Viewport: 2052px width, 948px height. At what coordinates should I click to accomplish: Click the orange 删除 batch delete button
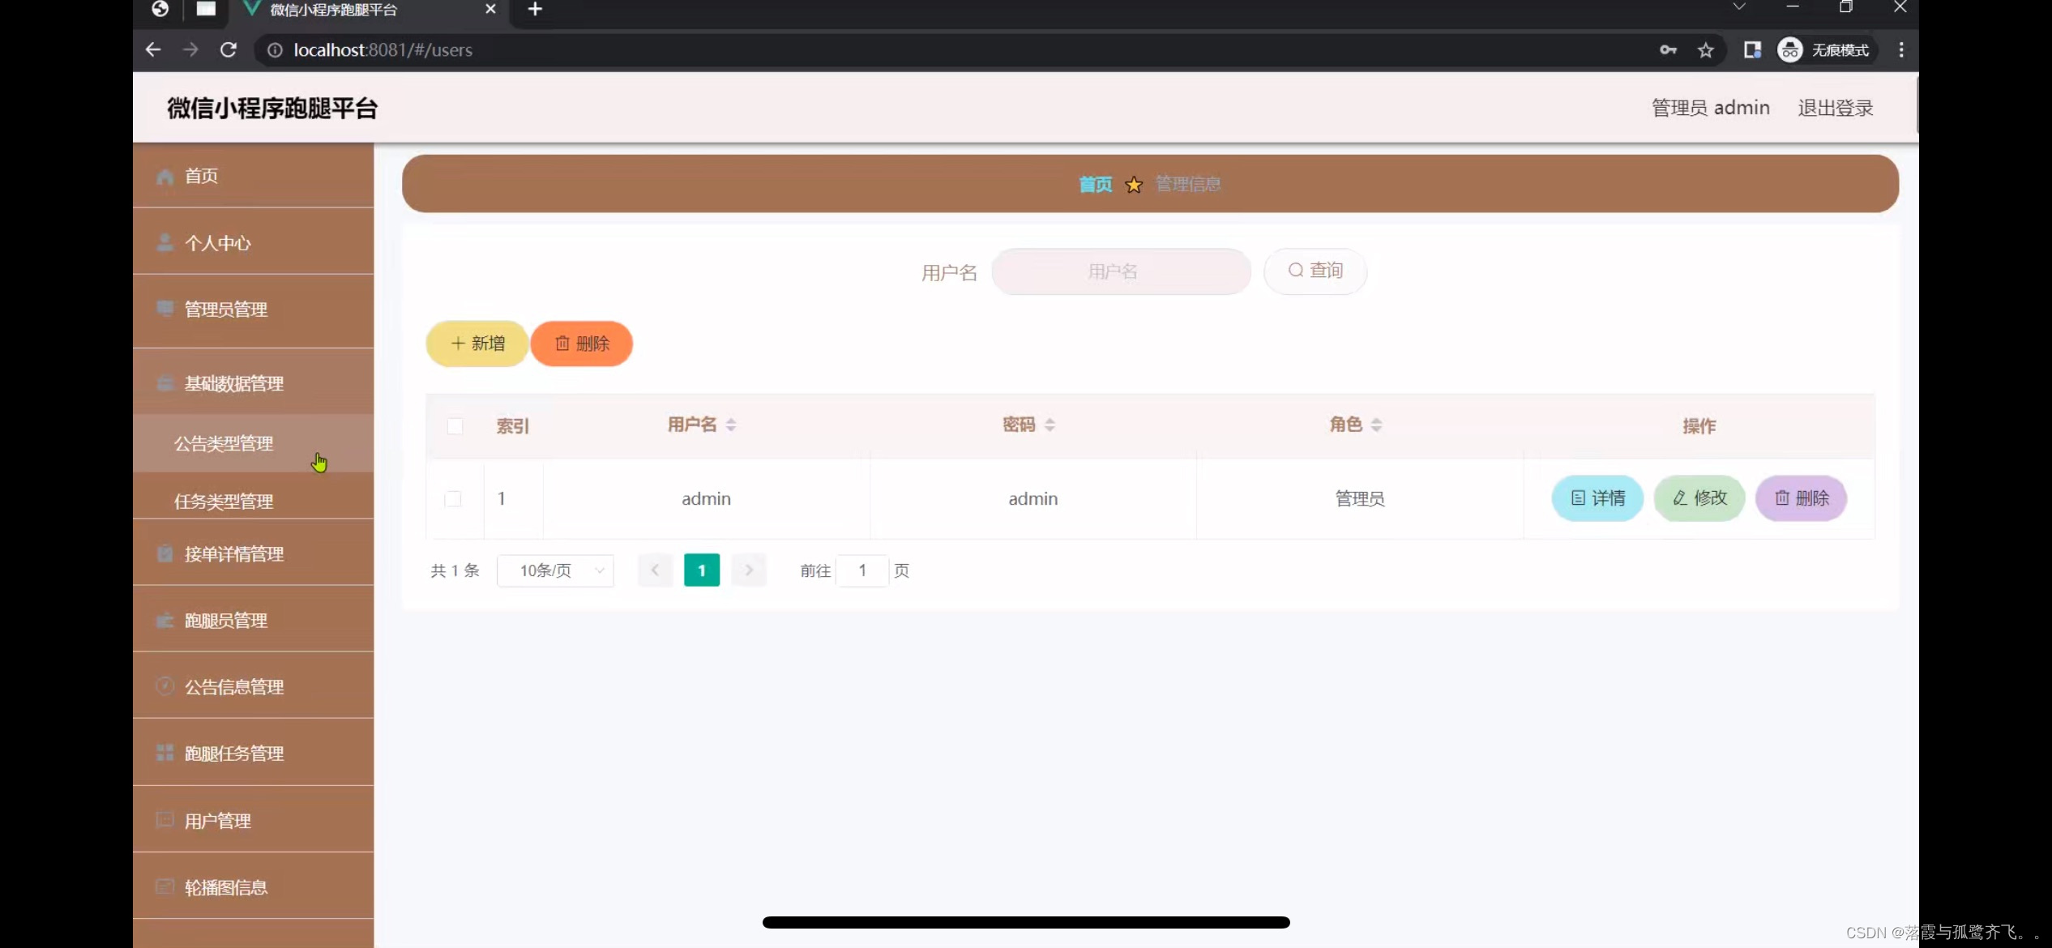pos(582,344)
